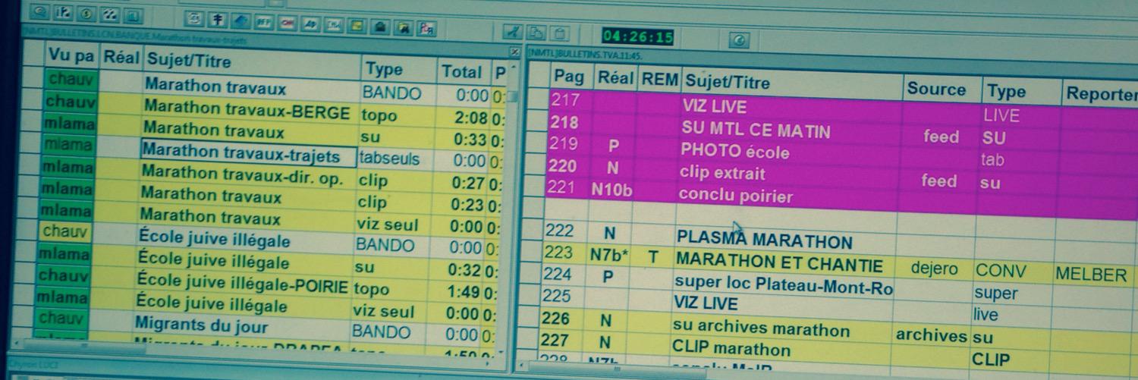Screen dimensions: 1138x380
Task: Click 'viz seul' type in Marathon travaux row
Action: (386, 225)
